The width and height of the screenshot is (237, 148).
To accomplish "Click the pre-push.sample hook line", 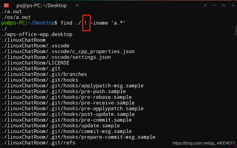I will (x=64, y=91).
